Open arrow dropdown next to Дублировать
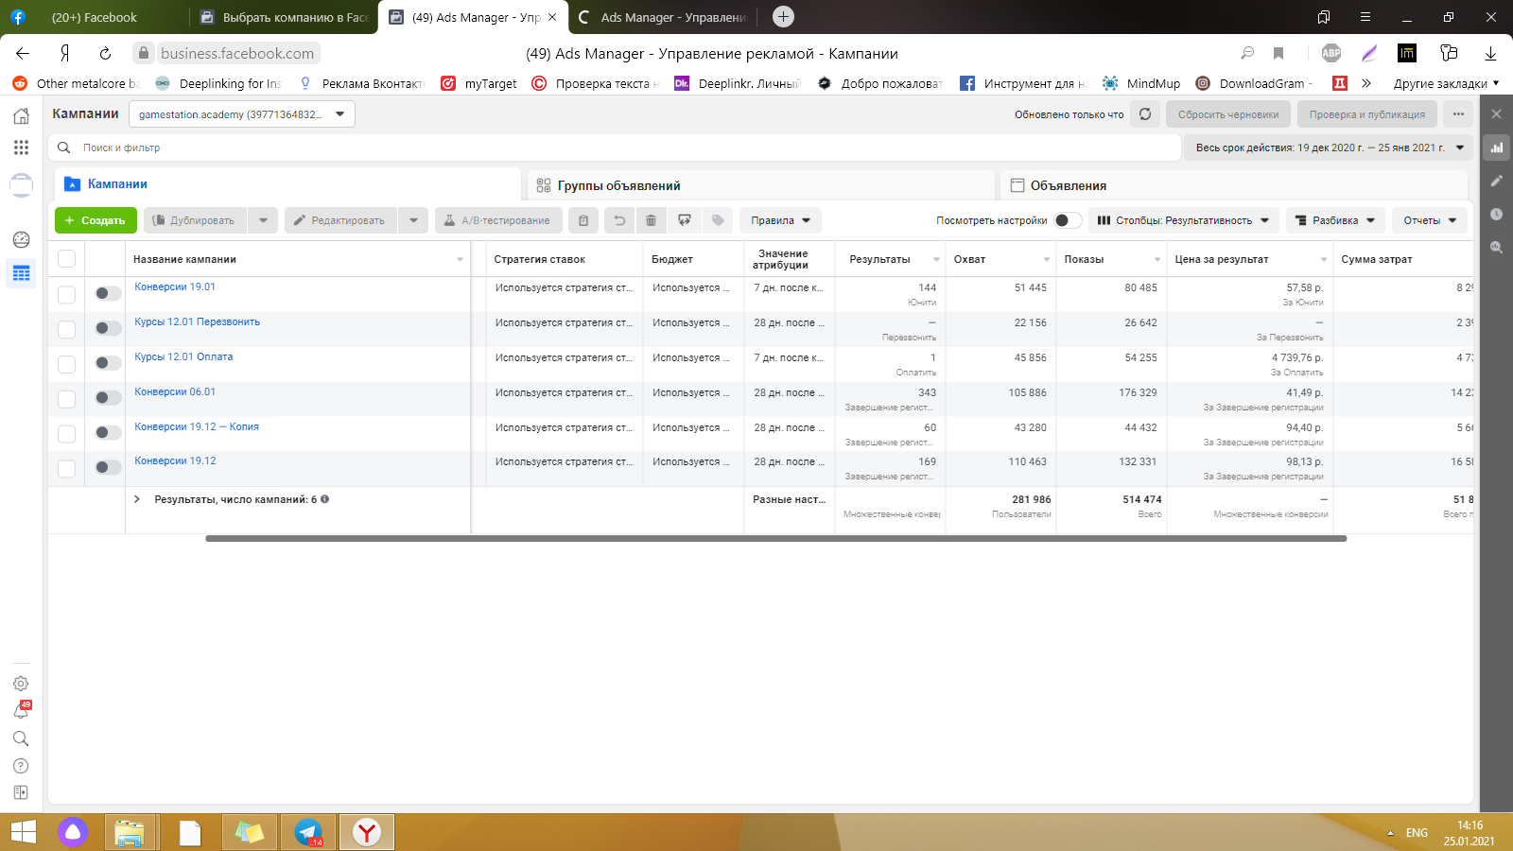 [x=263, y=220]
